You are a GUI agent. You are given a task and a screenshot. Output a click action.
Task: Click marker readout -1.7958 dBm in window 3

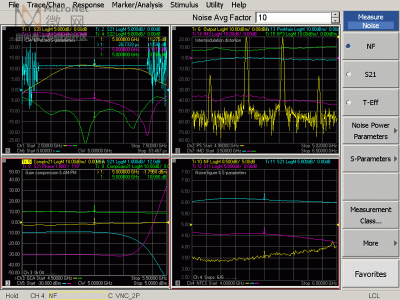[x=154, y=171]
